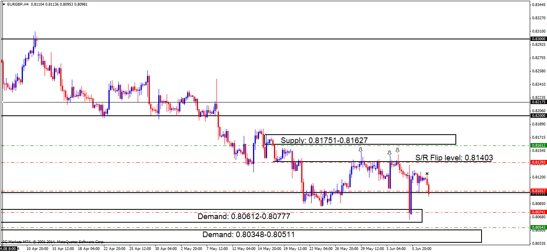Click the 0.83270 price axis value
This screenshot has width=547, height=252.
[539, 18]
